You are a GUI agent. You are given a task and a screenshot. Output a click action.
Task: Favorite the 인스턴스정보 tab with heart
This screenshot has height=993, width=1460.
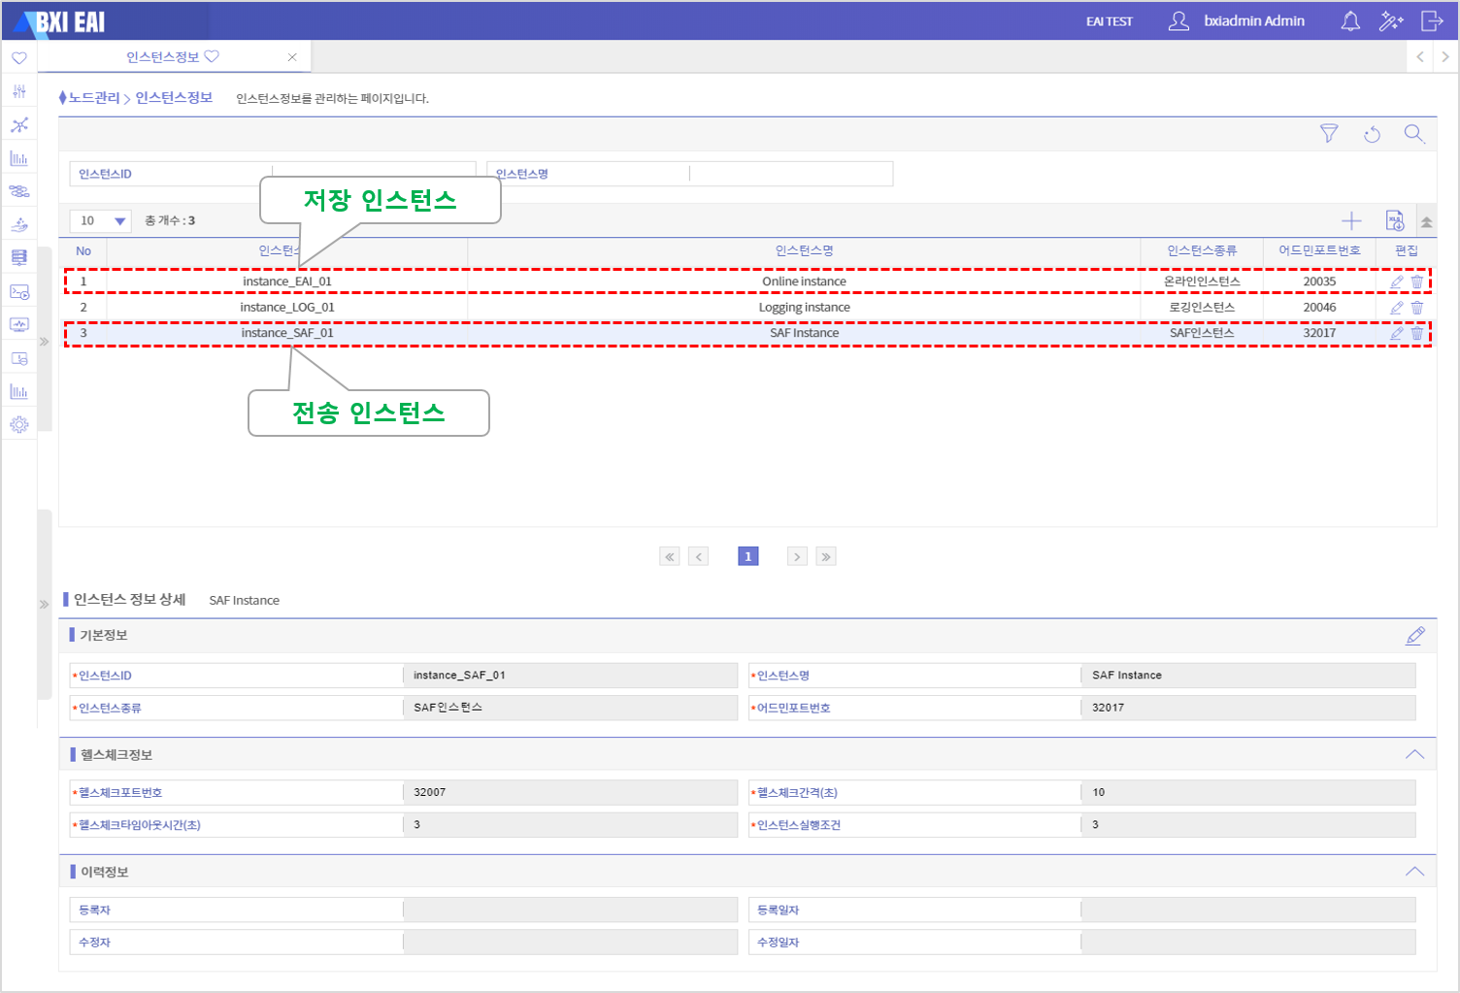pyautogui.click(x=212, y=56)
